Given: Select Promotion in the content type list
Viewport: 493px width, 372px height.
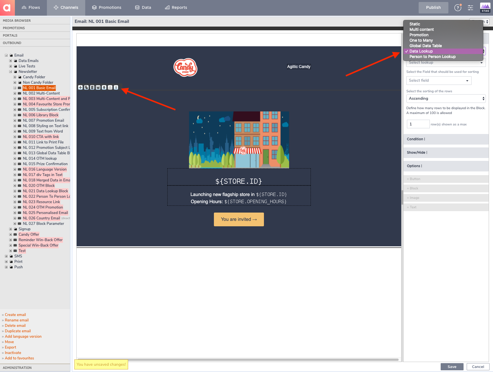Looking at the screenshot, I should (x=443, y=35).
